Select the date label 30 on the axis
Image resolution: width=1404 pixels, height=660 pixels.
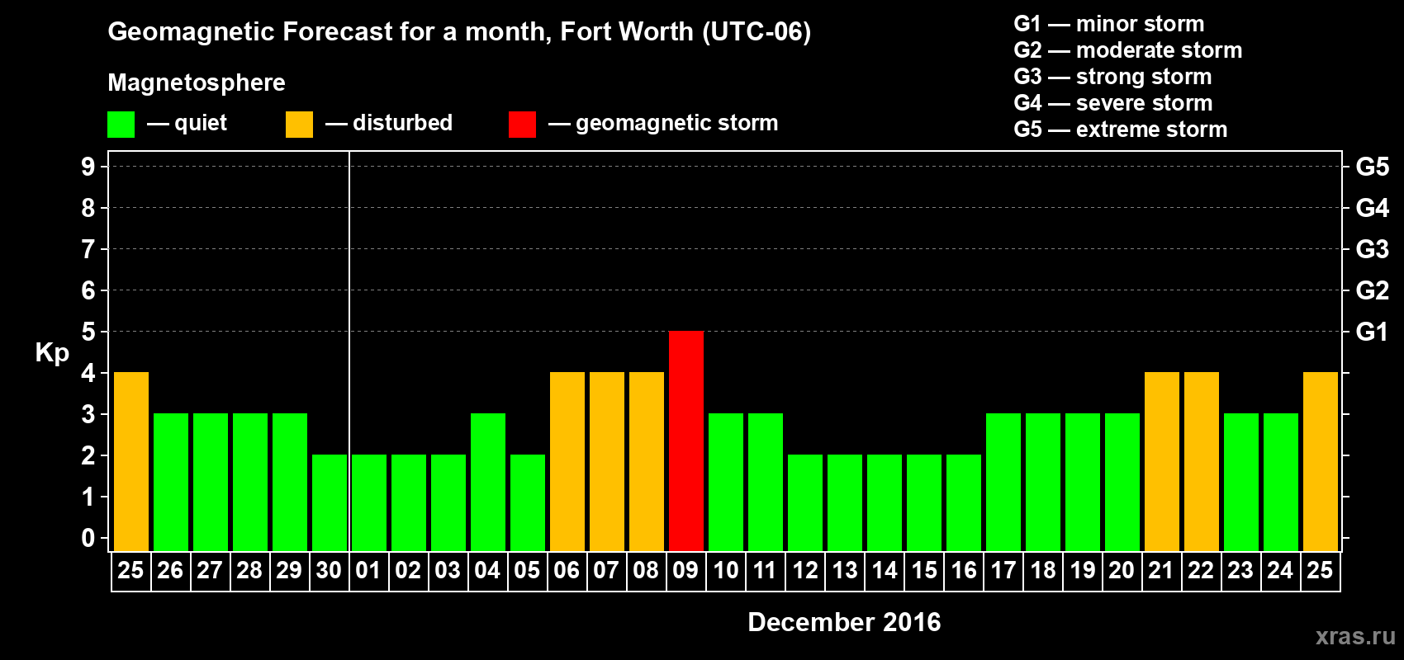tap(329, 571)
